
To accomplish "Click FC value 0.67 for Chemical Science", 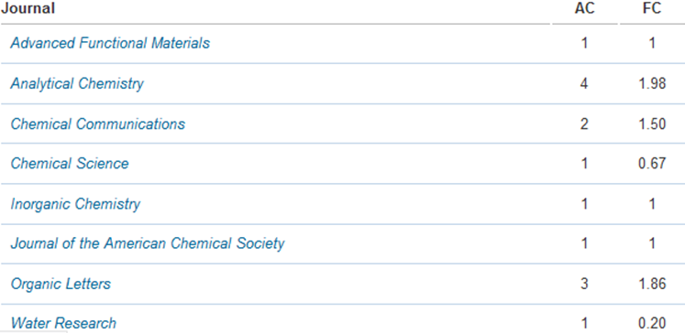I will click(652, 164).
